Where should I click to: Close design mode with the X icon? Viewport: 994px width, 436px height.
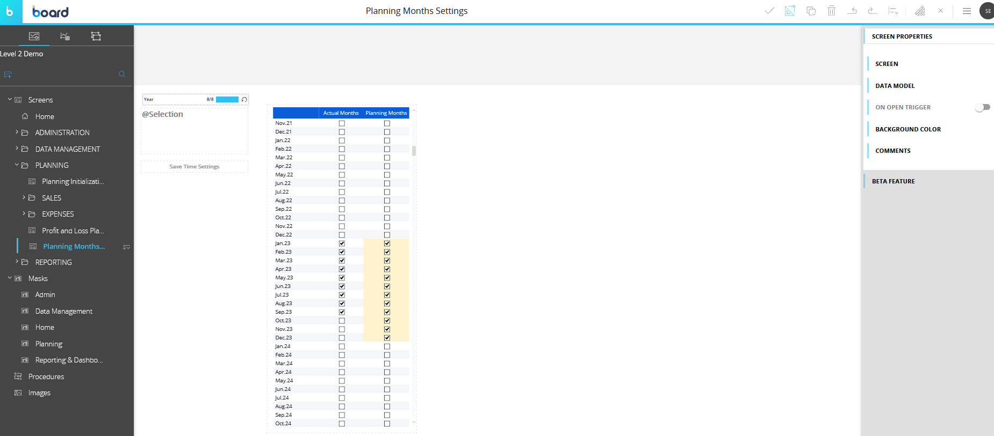click(940, 11)
